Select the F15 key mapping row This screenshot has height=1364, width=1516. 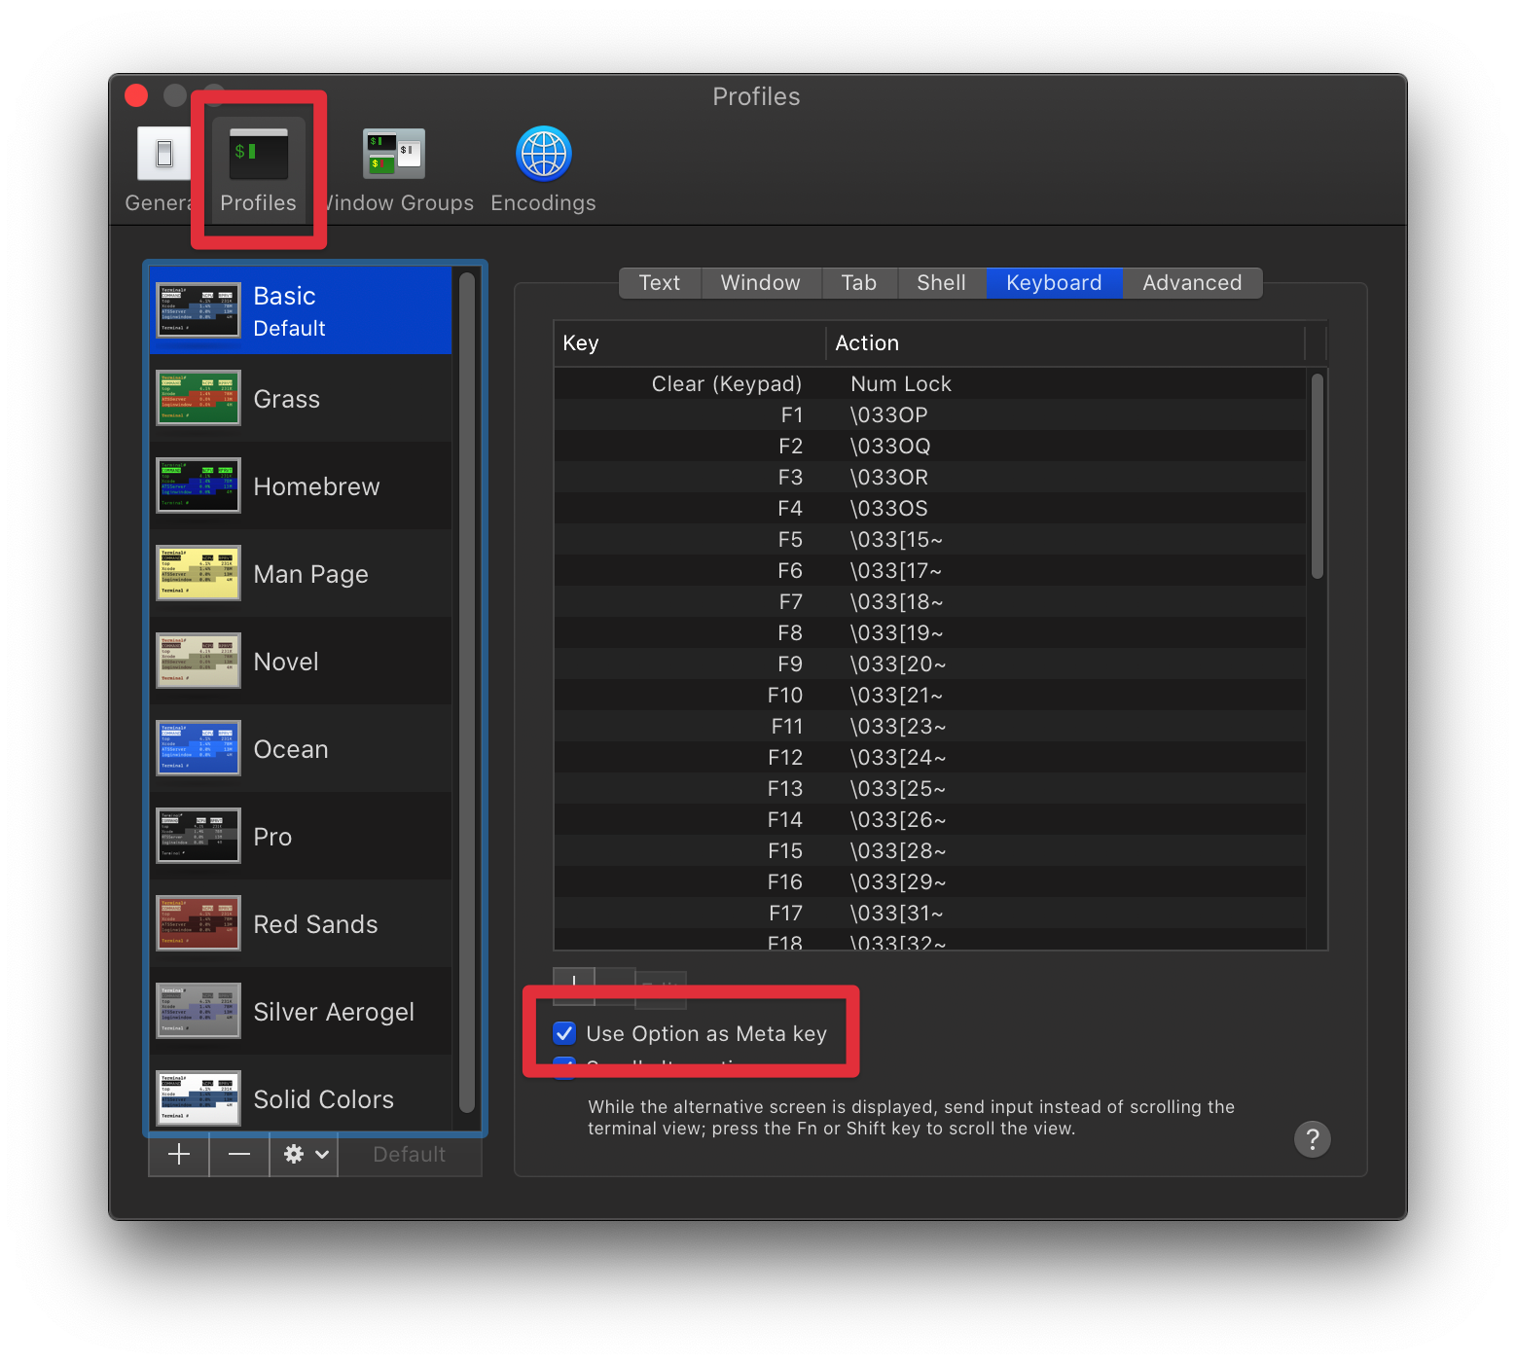[x=930, y=851]
